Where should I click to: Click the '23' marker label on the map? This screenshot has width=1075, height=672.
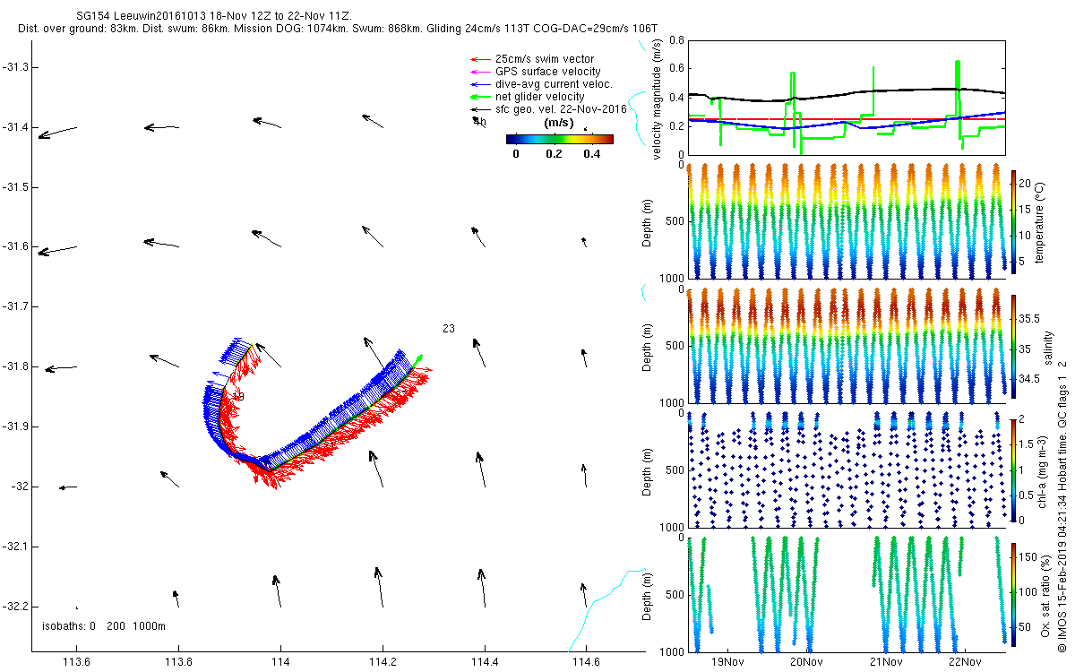point(449,329)
